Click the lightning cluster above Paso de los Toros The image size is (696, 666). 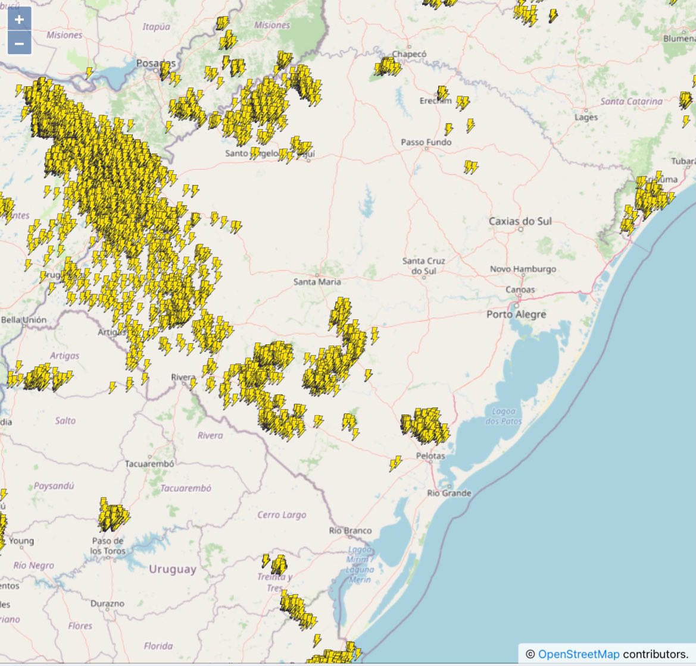(x=113, y=515)
